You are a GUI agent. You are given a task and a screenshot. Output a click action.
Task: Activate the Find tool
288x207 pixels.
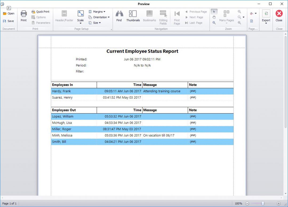[x=119, y=16]
